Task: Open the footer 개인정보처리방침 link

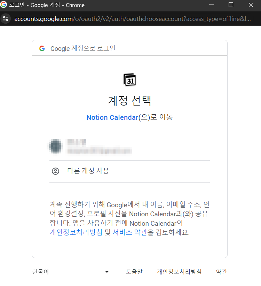Action: (179, 272)
